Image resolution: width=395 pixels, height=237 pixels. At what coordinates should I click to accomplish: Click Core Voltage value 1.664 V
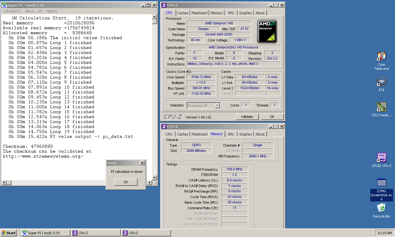[240, 40]
